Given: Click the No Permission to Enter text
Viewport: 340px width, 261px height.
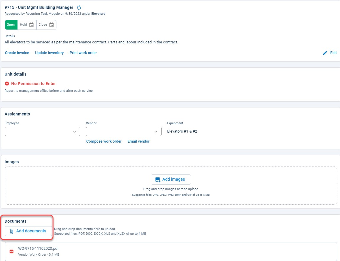Looking at the screenshot, I should tap(34, 84).
